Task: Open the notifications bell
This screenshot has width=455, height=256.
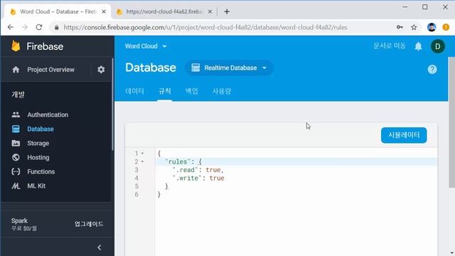Action: click(x=418, y=46)
